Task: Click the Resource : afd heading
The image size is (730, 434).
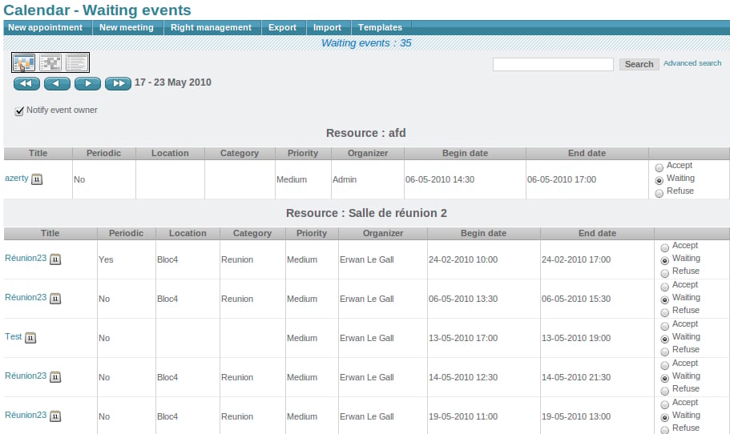Action: [366, 133]
